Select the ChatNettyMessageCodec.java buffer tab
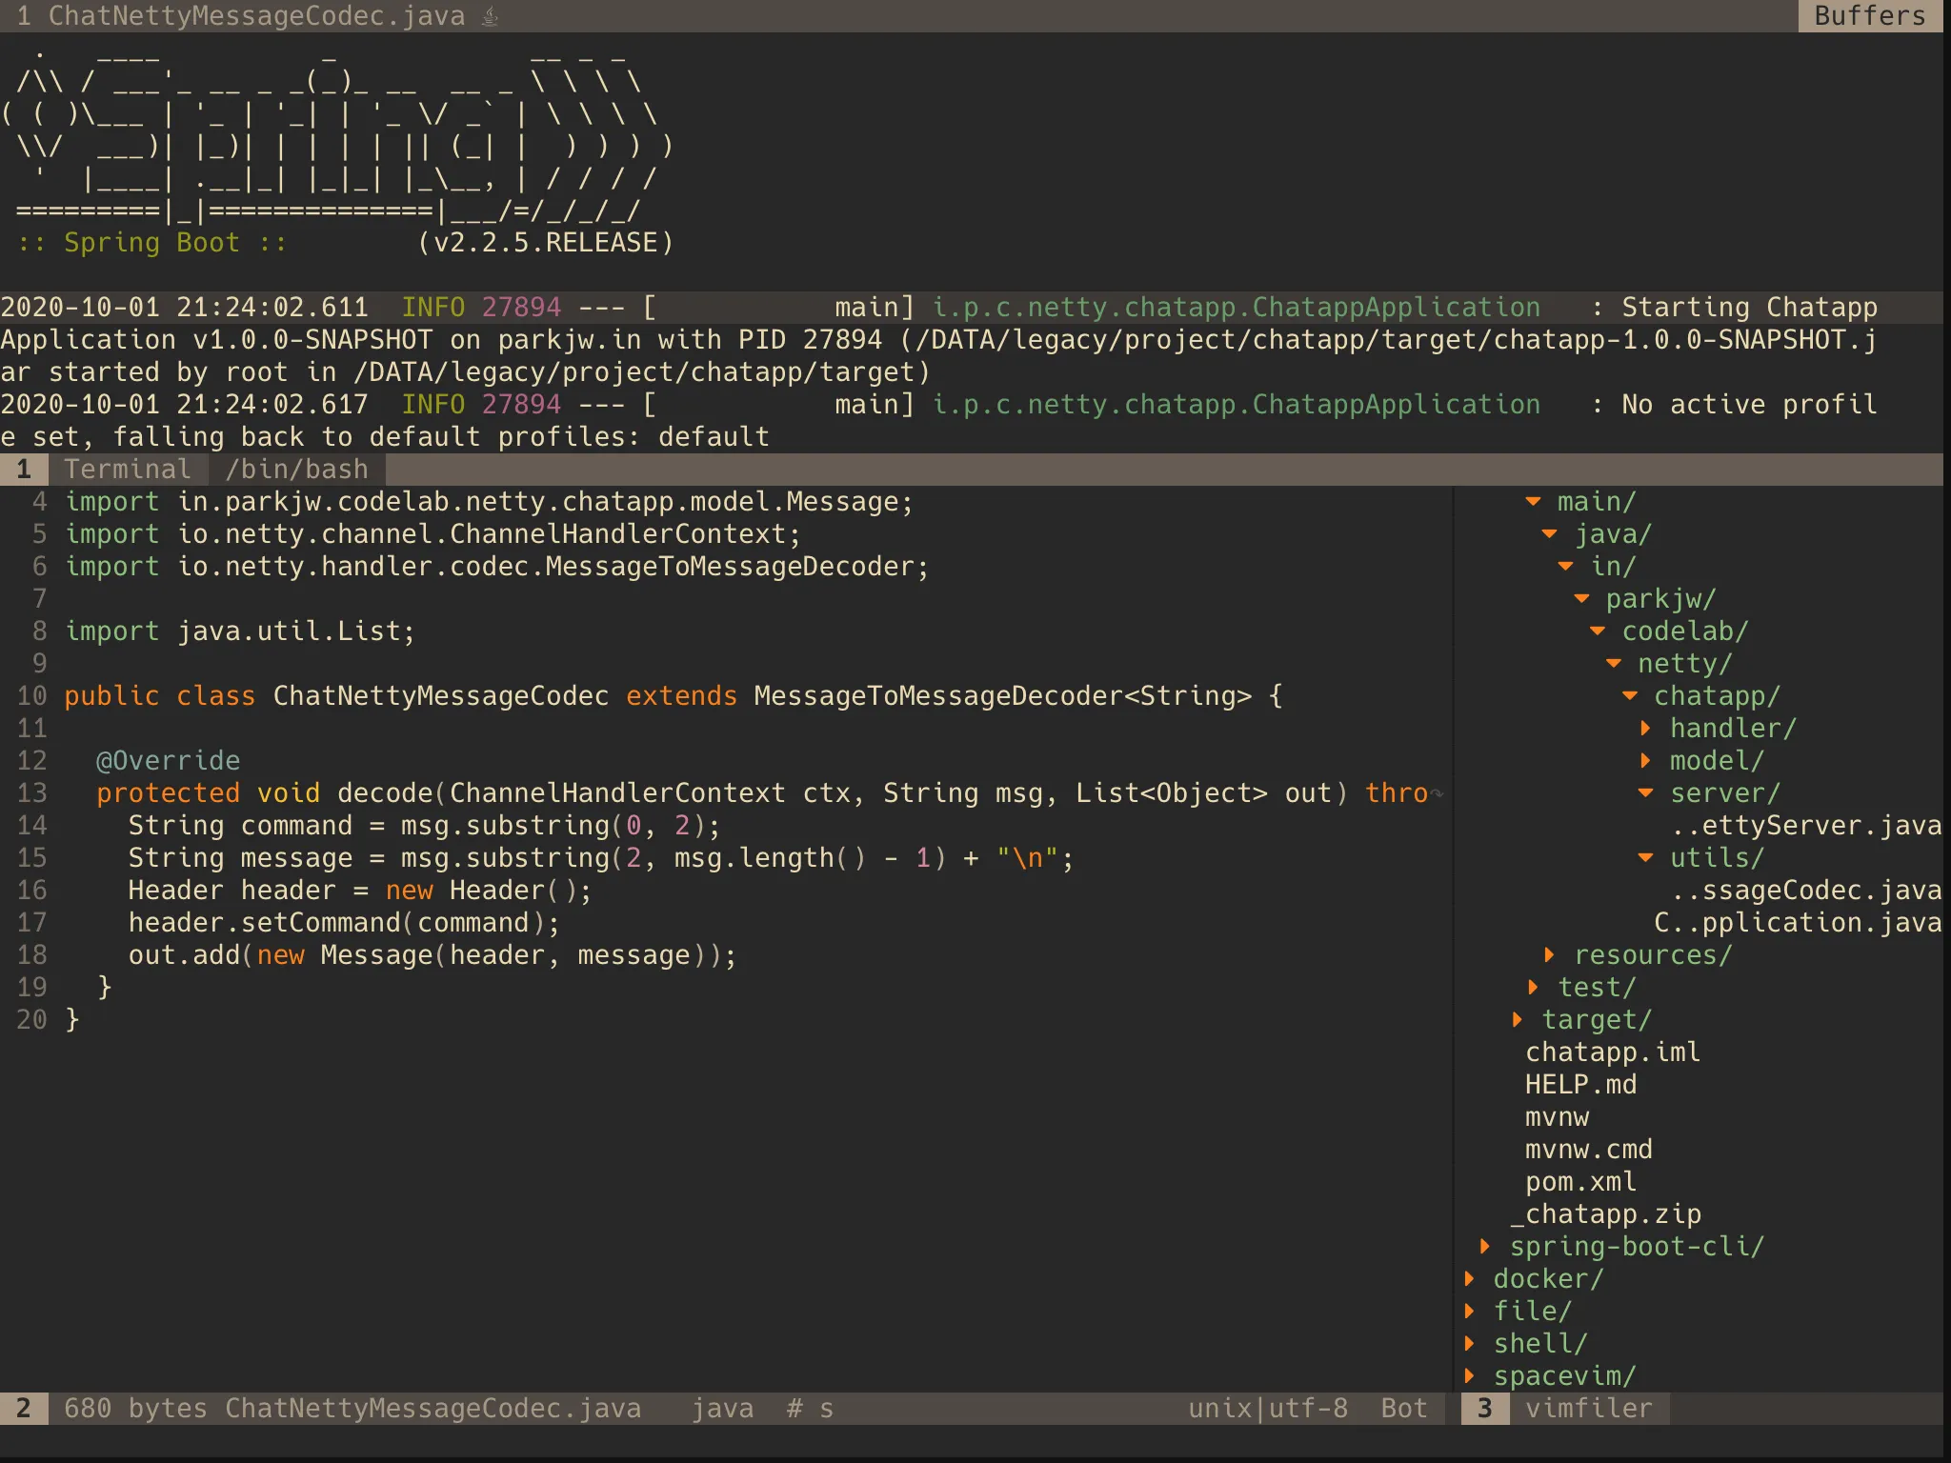Image resolution: width=1951 pixels, height=1463 pixels. (x=255, y=16)
